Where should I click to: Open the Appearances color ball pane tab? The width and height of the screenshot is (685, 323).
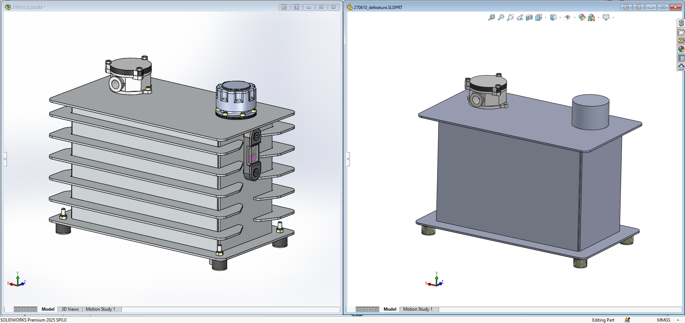681,49
